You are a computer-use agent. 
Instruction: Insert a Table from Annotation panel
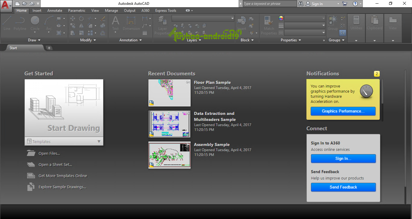[x=145, y=33]
